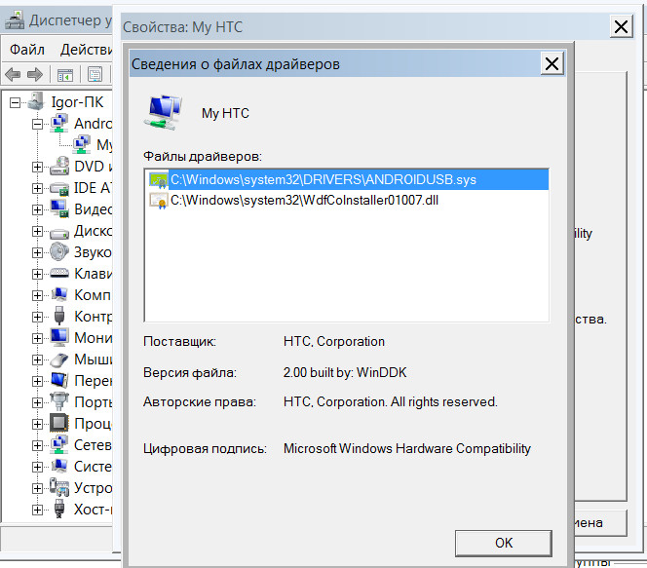Click the system devices category icon
647x568 pixels.
pyautogui.click(x=59, y=466)
